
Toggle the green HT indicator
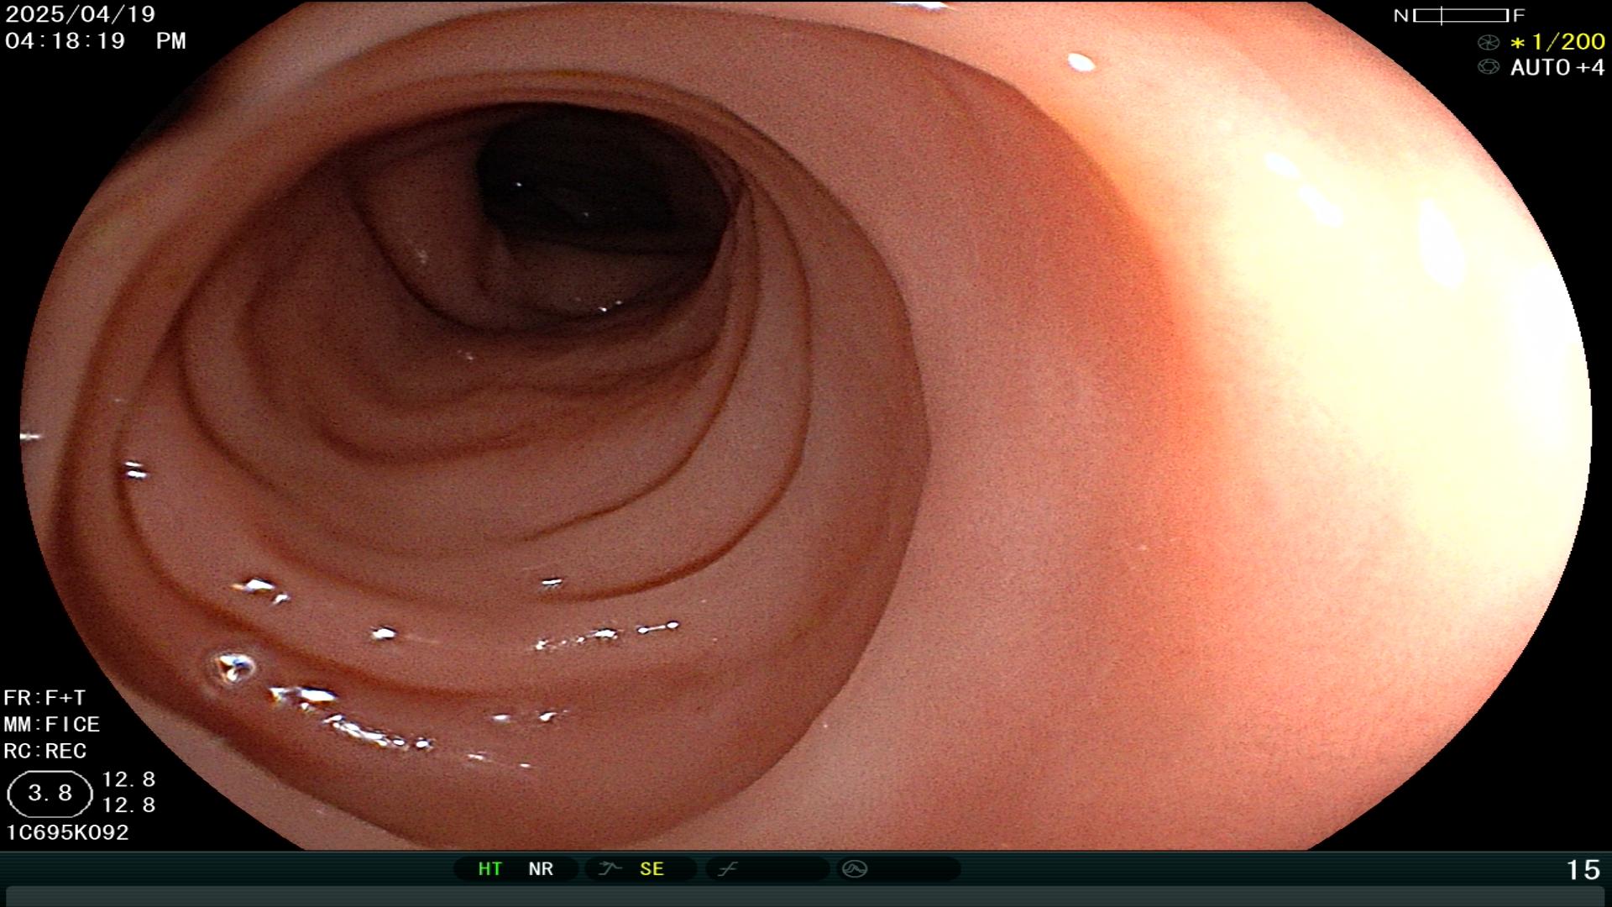click(489, 869)
